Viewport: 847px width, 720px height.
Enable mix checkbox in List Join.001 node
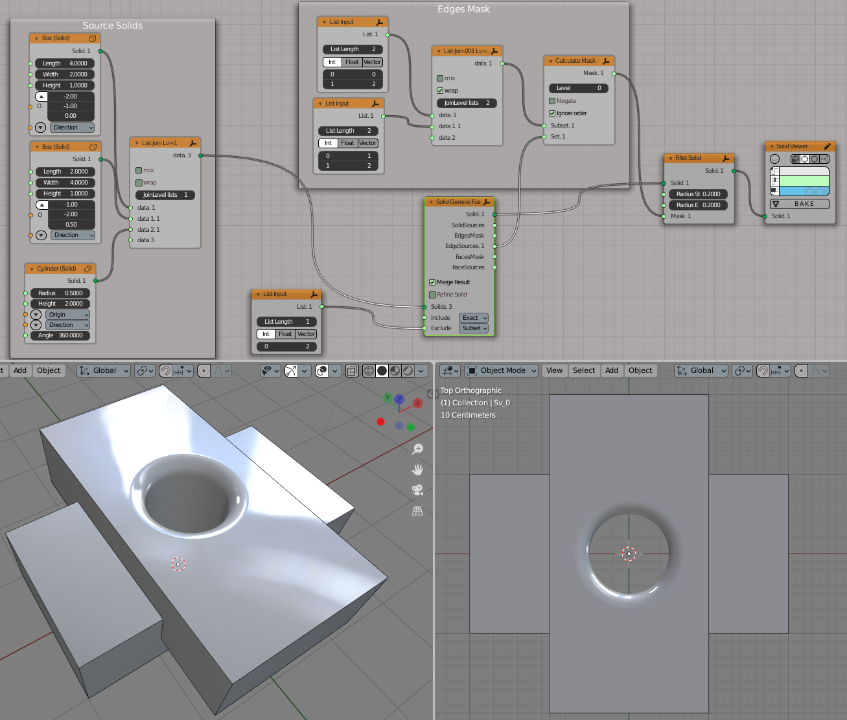click(440, 78)
